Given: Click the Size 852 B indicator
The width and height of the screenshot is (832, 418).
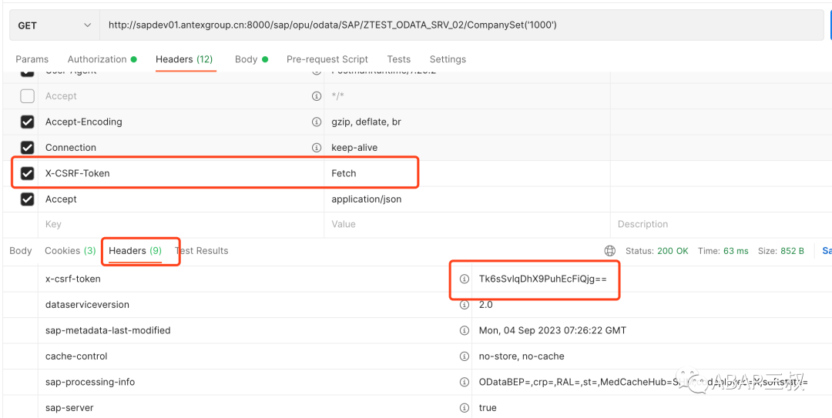Looking at the screenshot, I should tap(781, 251).
